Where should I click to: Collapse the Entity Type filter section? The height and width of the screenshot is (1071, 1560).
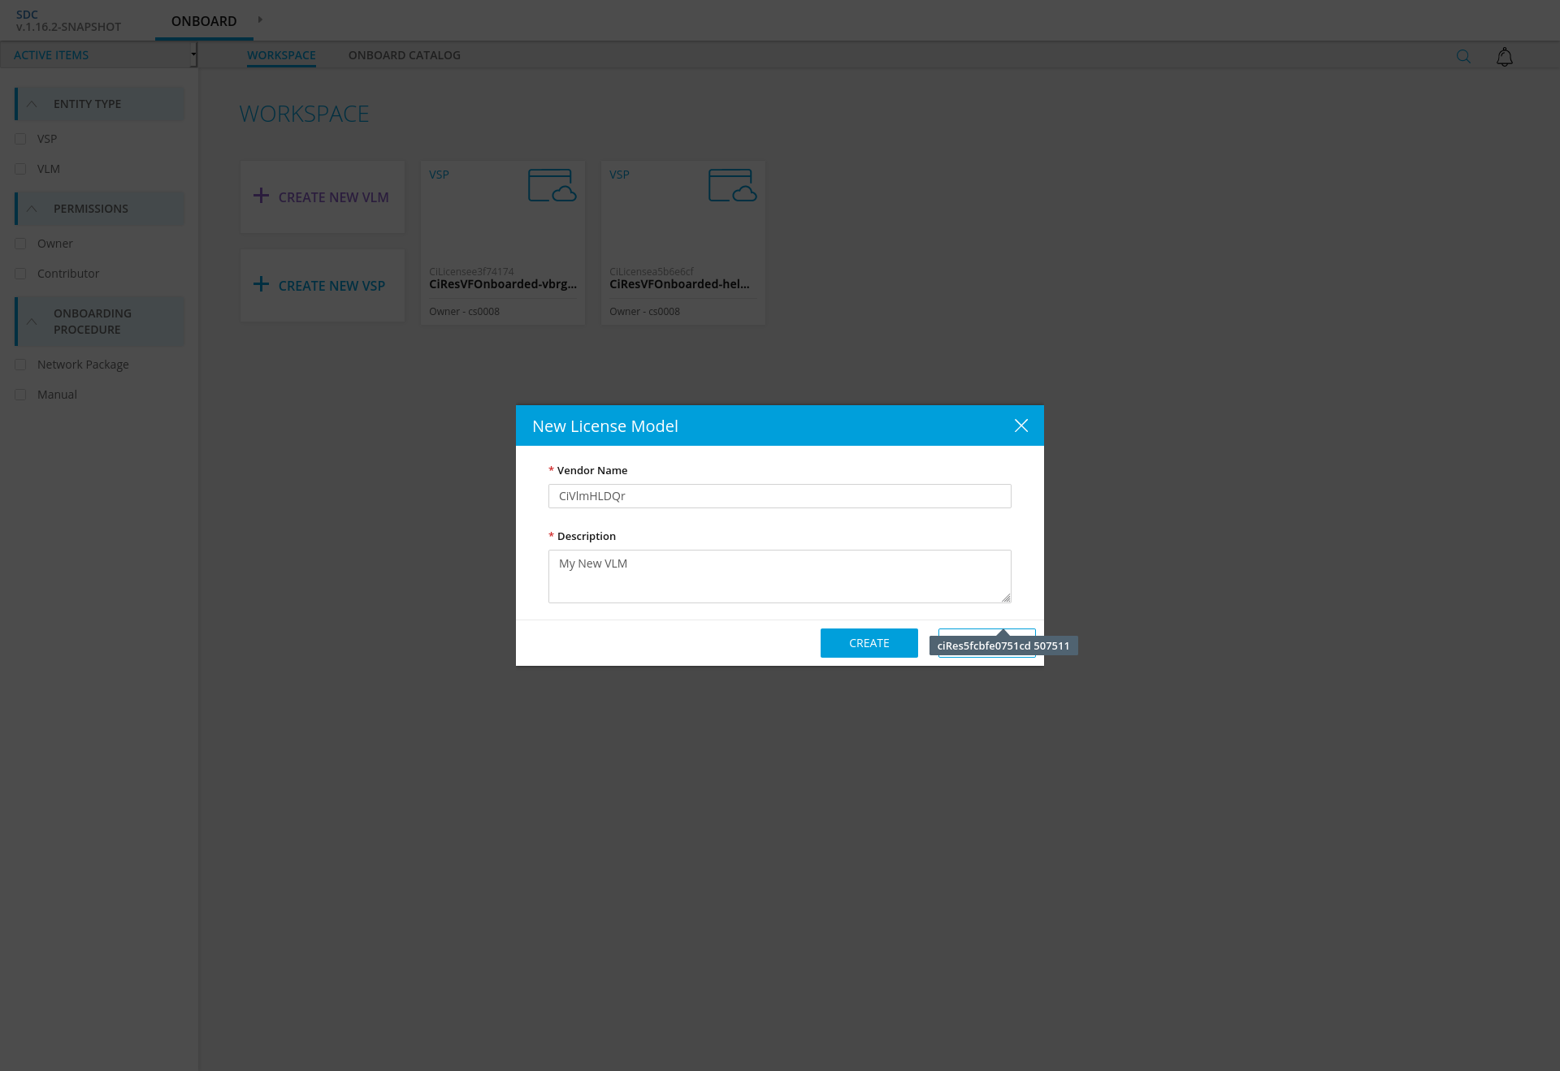pyautogui.click(x=32, y=104)
